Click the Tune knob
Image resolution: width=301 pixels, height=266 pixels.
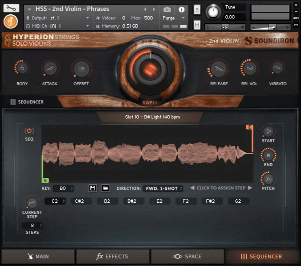point(213,12)
